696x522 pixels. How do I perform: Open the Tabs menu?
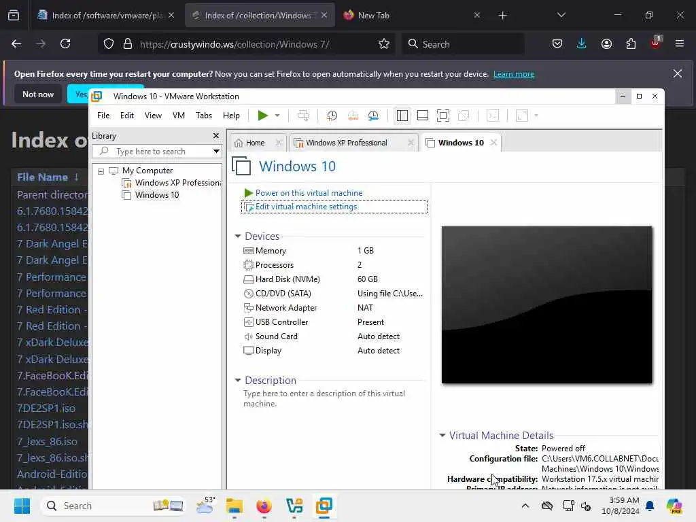point(204,116)
